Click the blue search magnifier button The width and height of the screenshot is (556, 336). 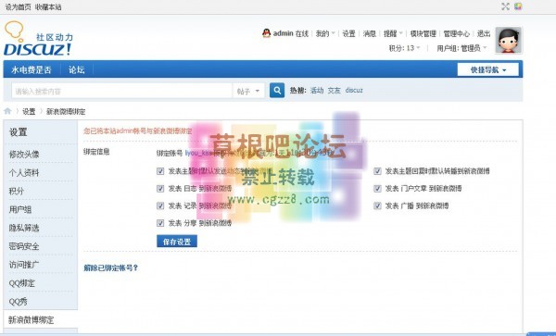[x=277, y=91]
